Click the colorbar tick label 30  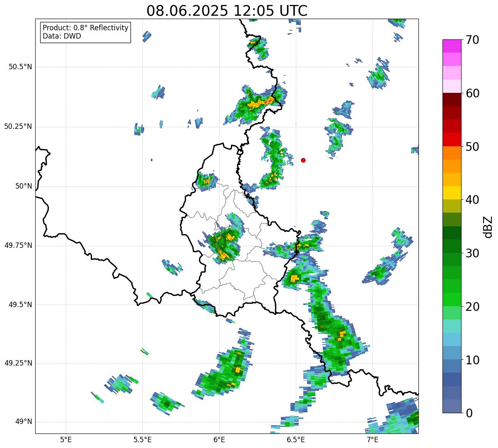click(x=472, y=253)
